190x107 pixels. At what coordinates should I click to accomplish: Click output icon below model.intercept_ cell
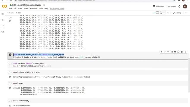point(10,106)
